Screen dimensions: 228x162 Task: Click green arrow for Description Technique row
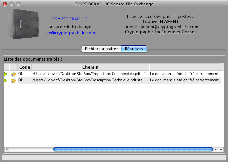[6, 80]
